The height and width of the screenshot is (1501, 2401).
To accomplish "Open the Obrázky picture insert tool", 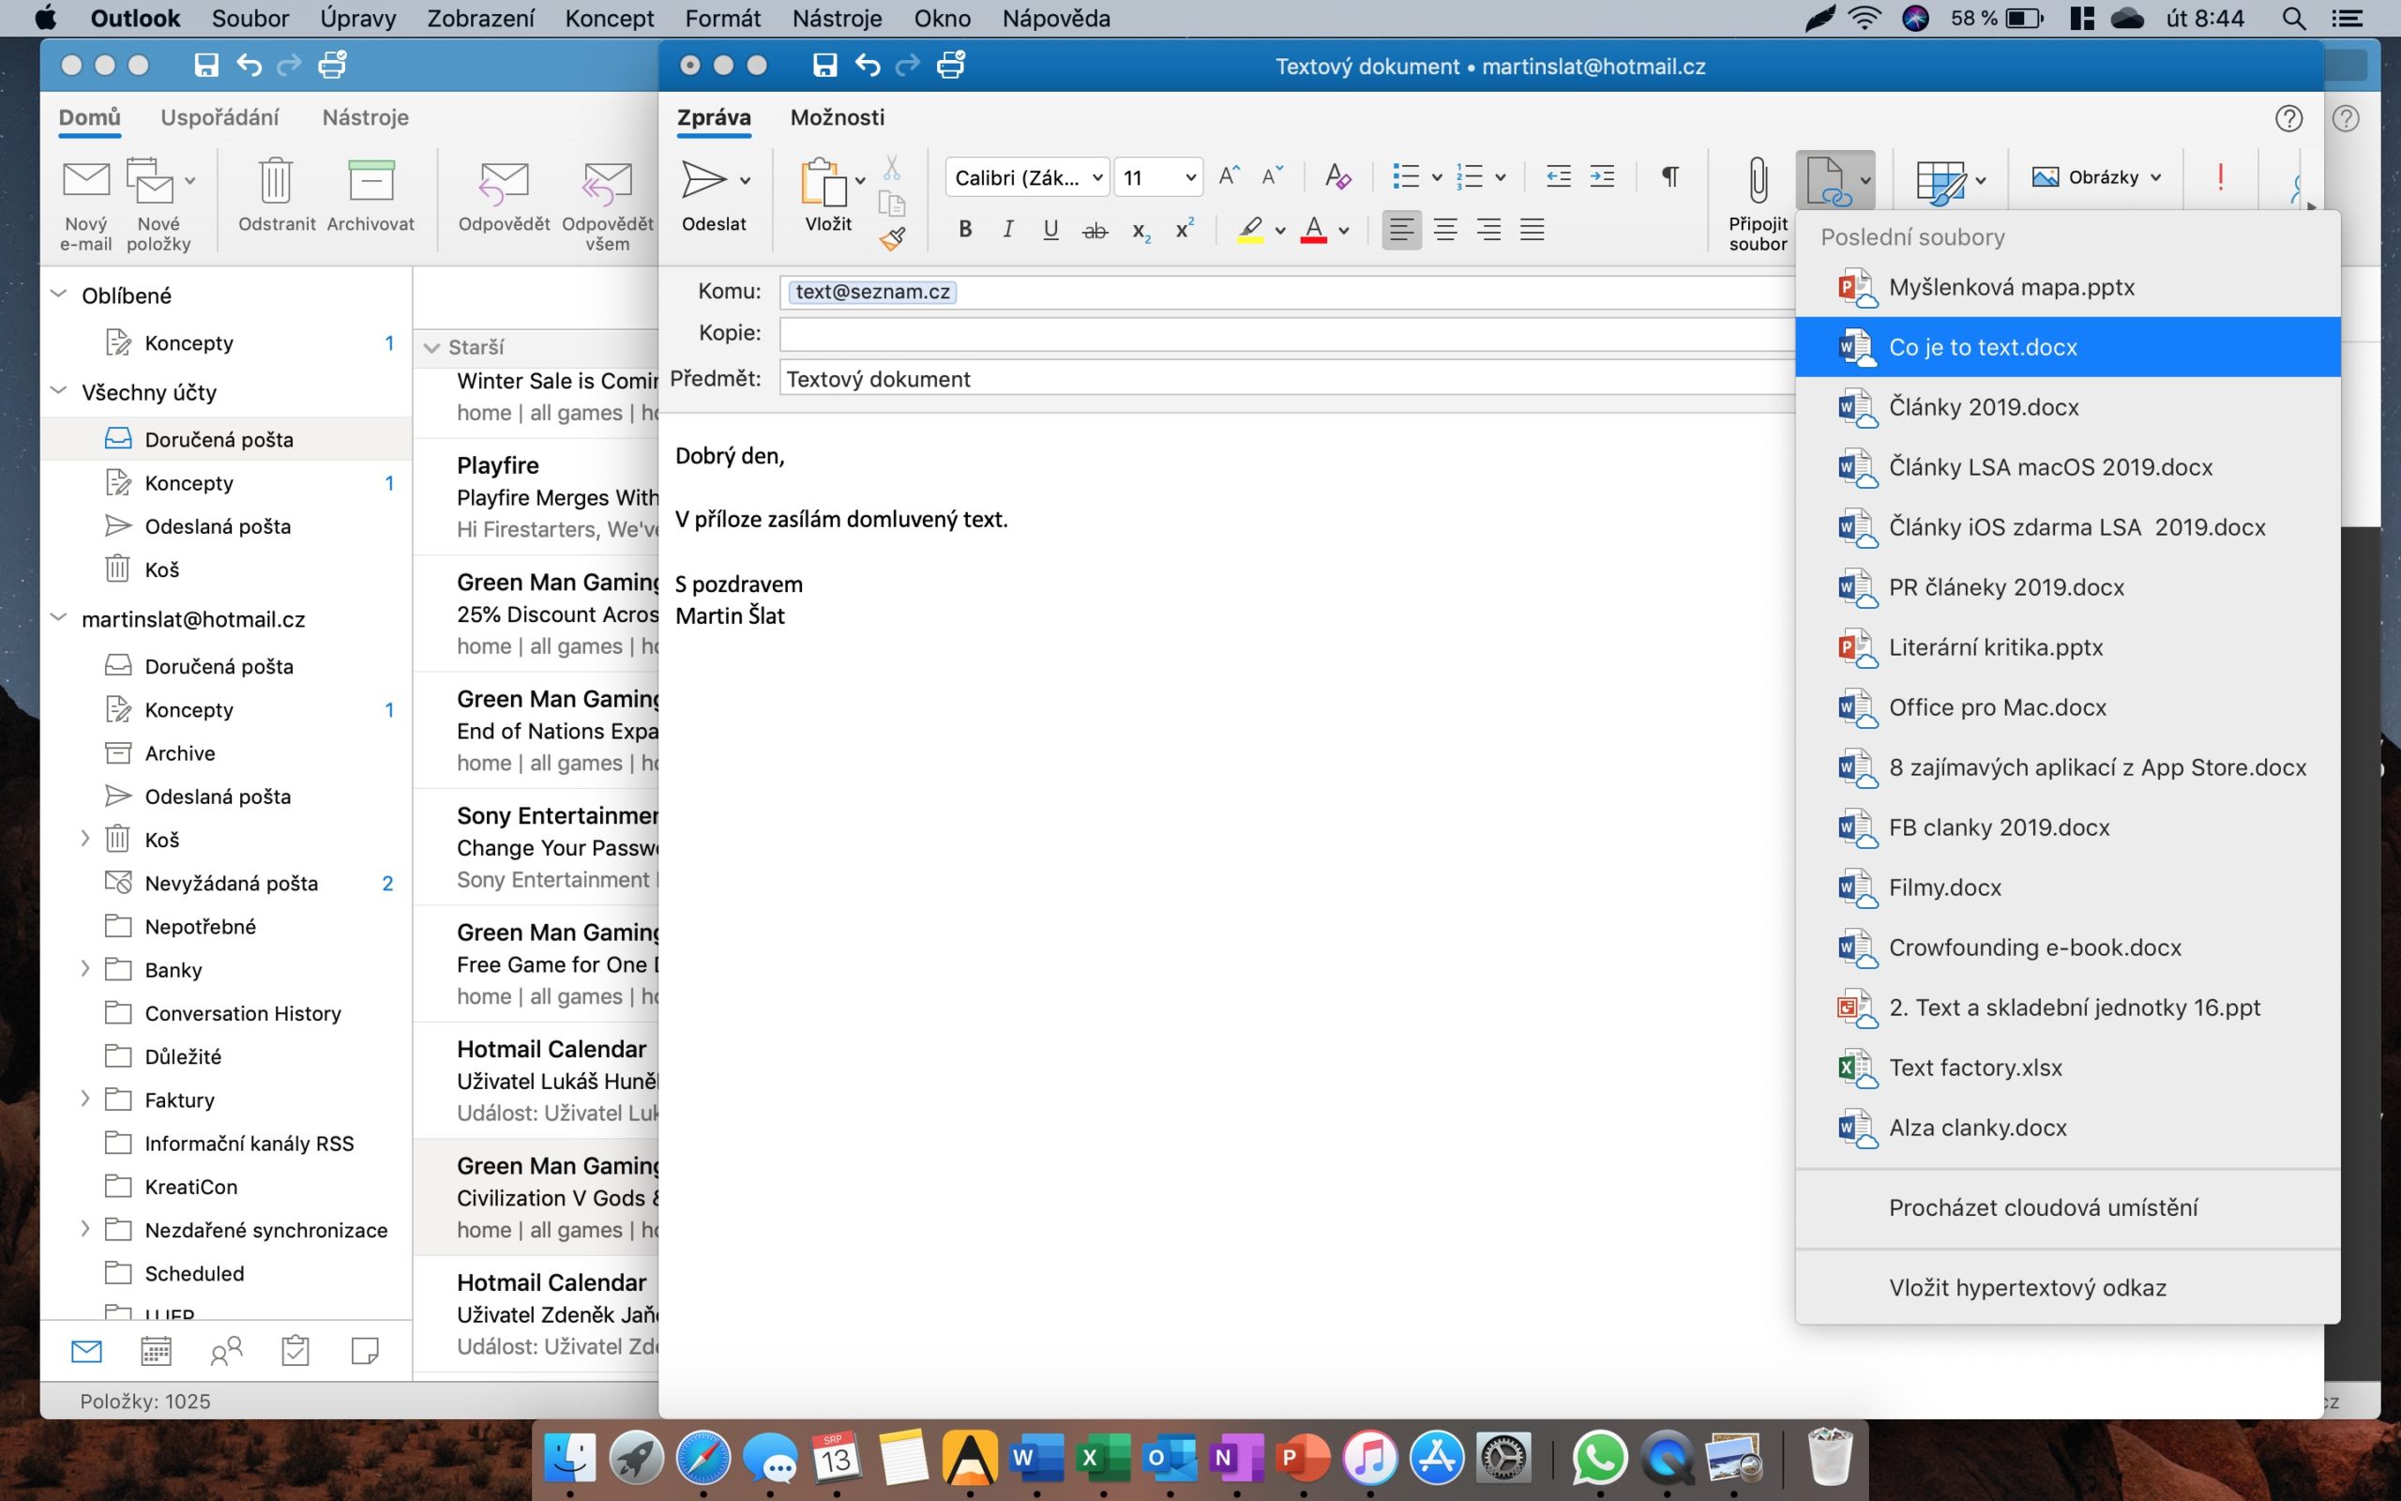I will [x=2093, y=176].
